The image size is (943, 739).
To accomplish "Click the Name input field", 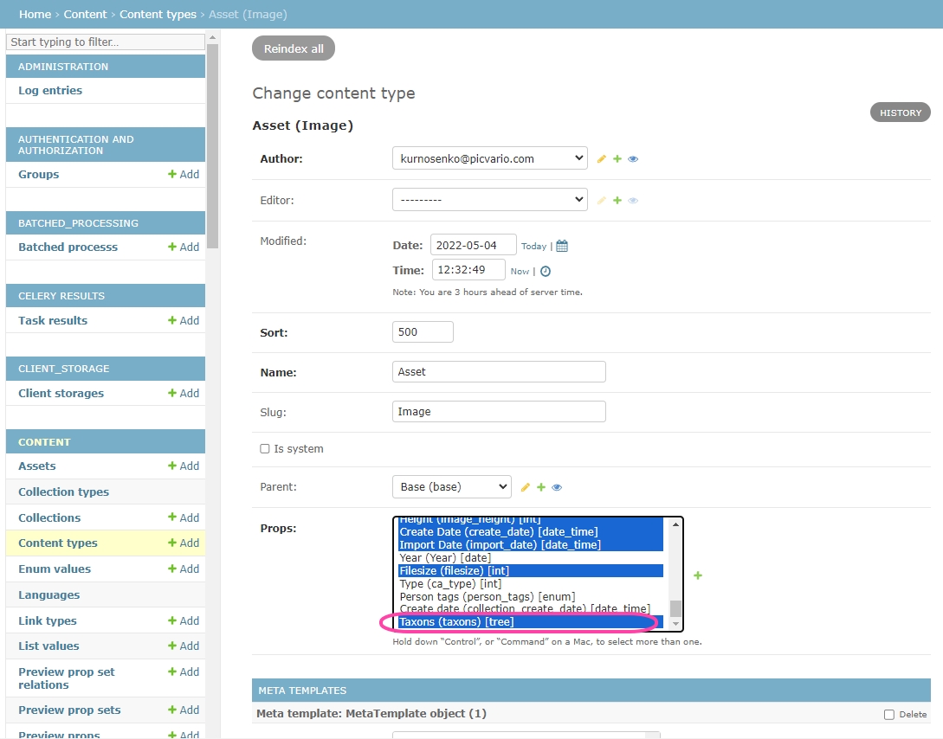I will pos(499,371).
